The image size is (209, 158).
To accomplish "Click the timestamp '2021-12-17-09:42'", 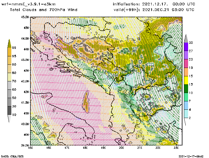I will click(x=191, y=157).
